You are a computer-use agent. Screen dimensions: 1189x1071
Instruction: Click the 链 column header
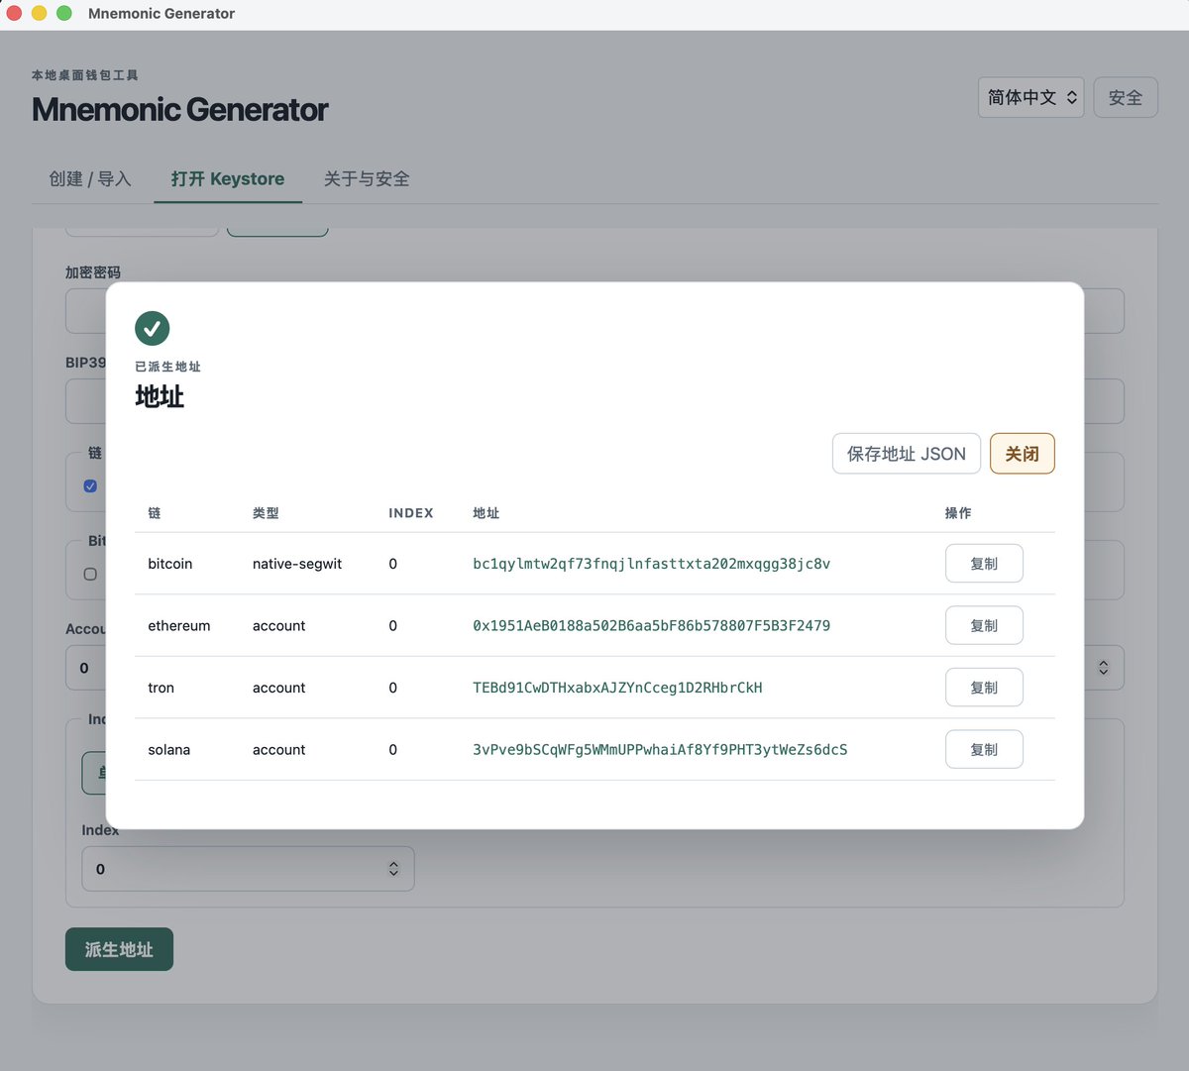tap(155, 513)
